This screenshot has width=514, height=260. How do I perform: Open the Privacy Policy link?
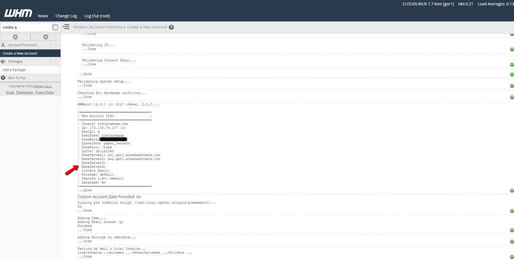point(45,92)
